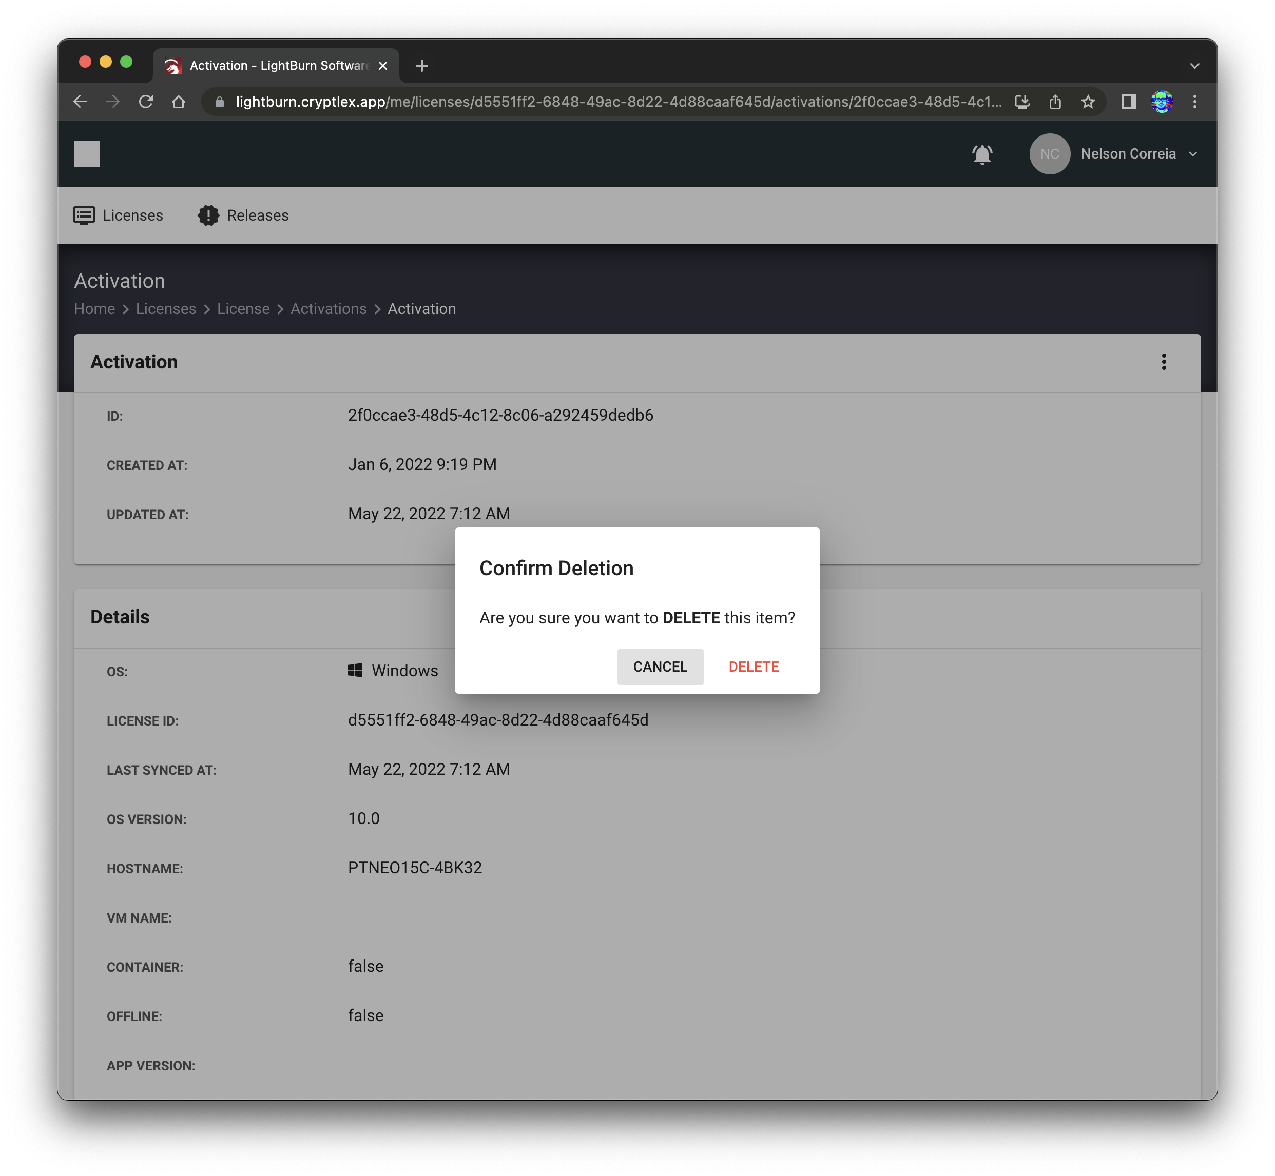Cancel the deletion dialog
1275x1176 pixels.
coord(660,667)
